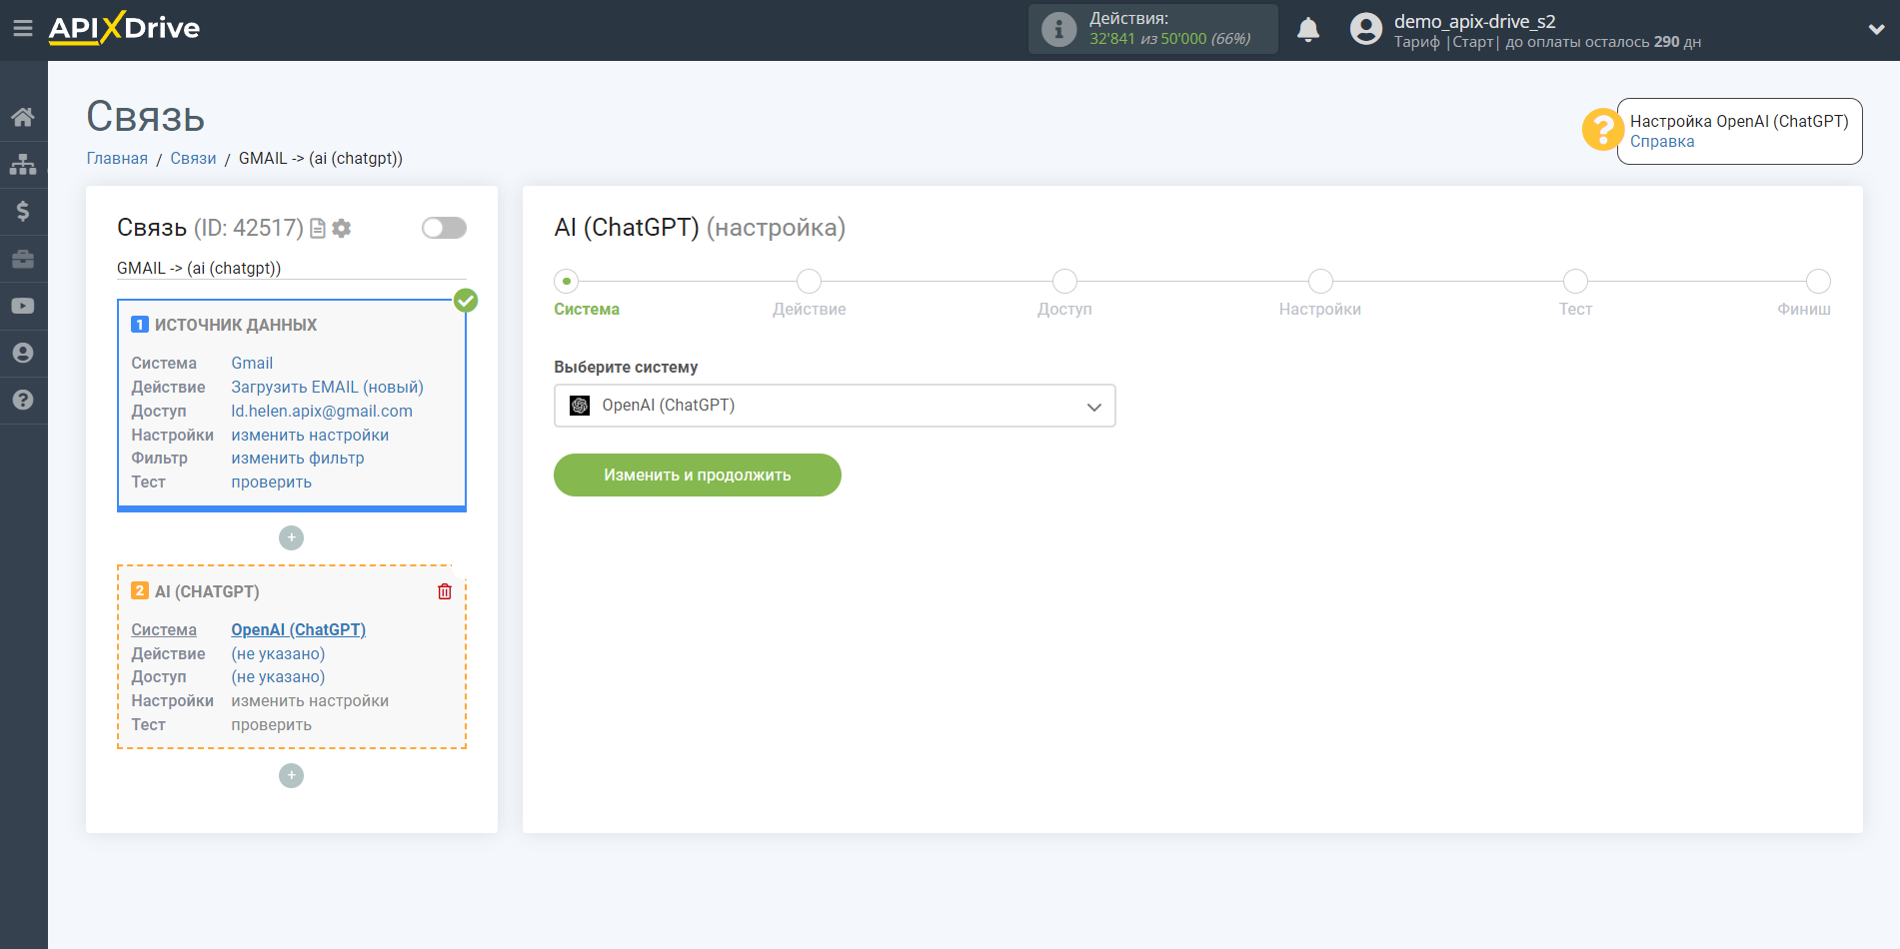The width and height of the screenshot is (1900, 949).
Task: Click the yellow help question icon
Action: point(1602,130)
